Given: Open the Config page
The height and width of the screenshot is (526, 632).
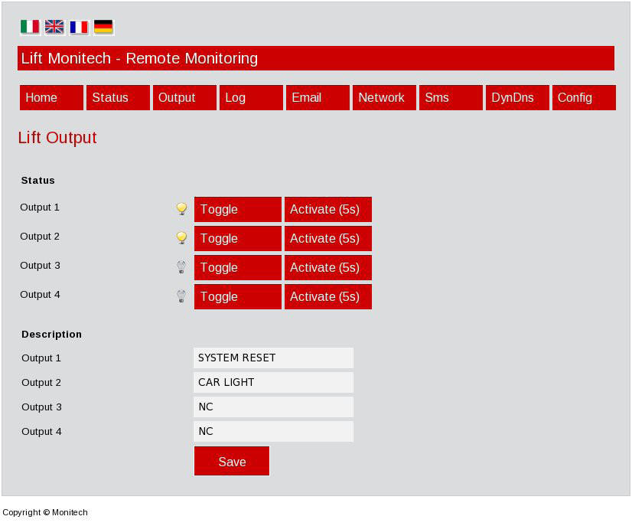Looking at the screenshot, I should [x=584, y=97].
